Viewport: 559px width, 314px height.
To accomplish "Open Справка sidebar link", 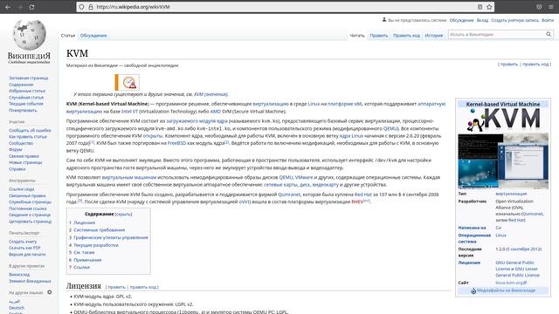I will [x=17, y=168].
